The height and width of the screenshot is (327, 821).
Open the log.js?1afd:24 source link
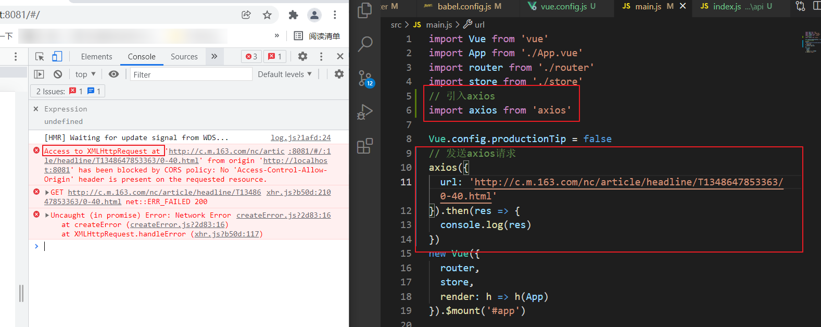pos(300,137)
